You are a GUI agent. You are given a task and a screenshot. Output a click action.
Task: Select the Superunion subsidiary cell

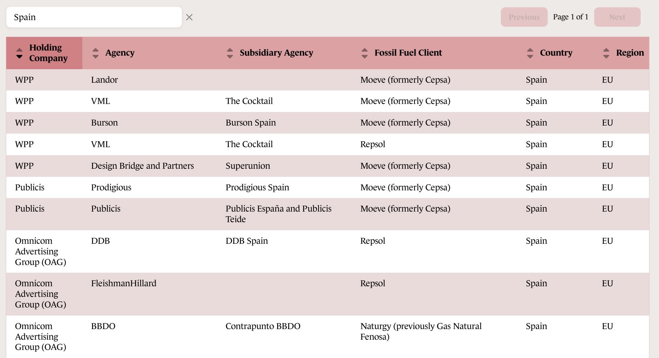(248, 166)
